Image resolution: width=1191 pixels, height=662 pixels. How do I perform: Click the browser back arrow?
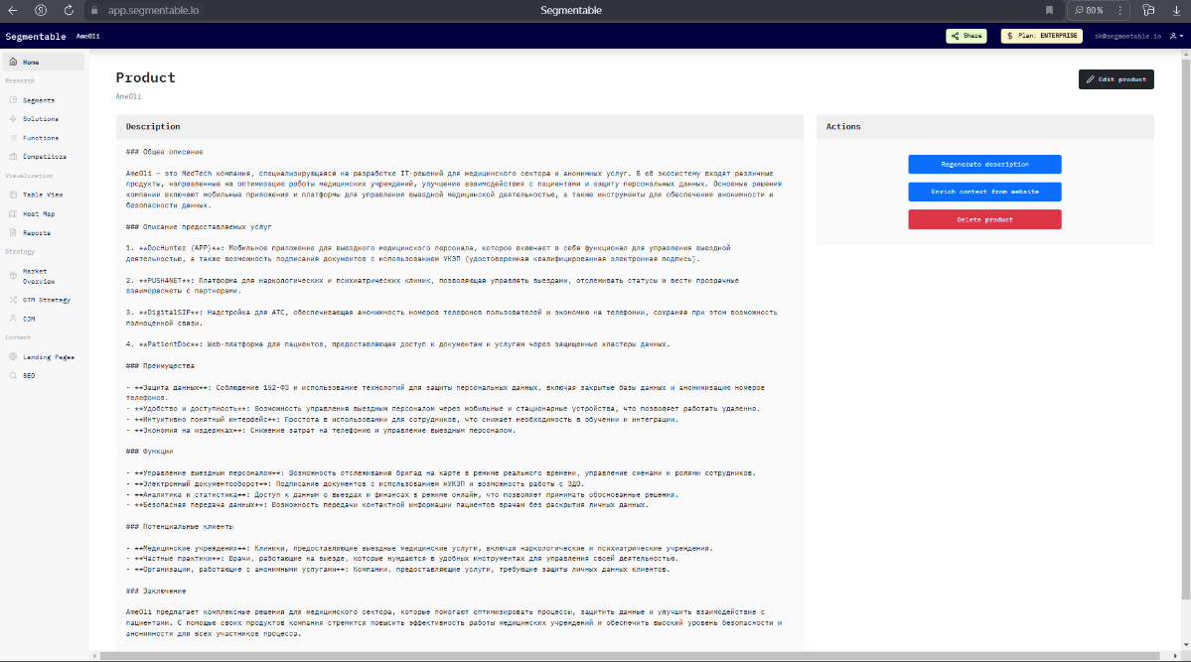(x=13, y=11)
